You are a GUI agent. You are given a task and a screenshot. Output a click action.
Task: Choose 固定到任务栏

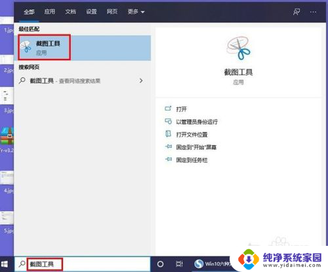point(192,160)
